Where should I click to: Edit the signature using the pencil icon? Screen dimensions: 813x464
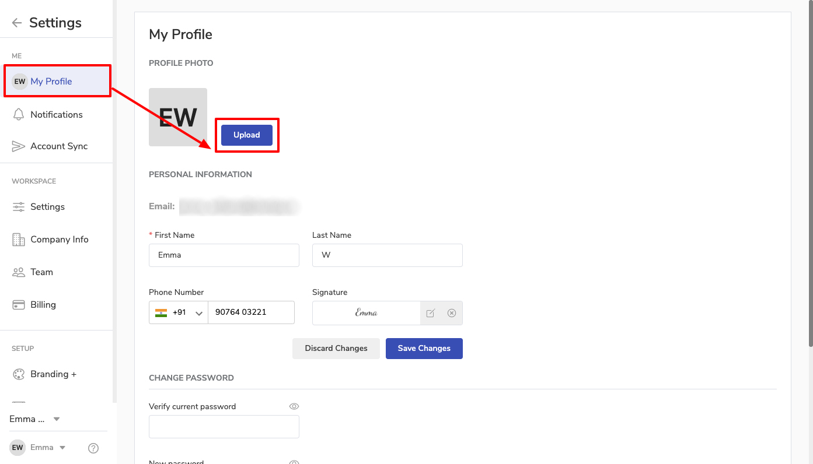coord(431,313)
